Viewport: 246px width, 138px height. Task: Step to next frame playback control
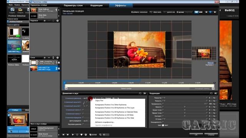coord(68,135)
